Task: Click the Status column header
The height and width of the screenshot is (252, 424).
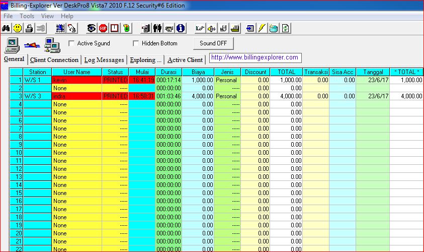Action: click(115, 72)
